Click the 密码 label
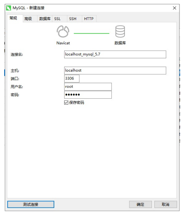Screen dimensions: 182x213 coord(15,95)
